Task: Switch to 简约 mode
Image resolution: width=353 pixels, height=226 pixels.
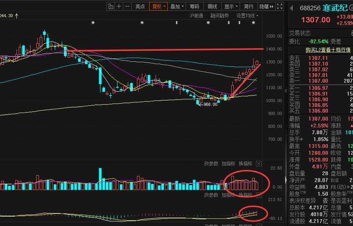Action: pos(248,6)
